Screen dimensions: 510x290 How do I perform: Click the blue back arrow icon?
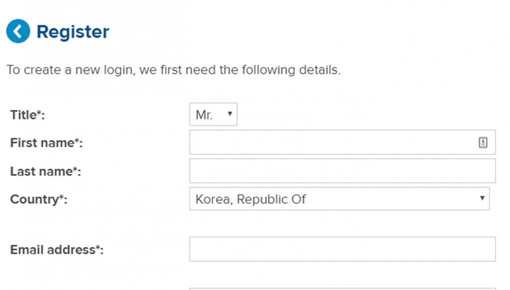click(18, 31)
